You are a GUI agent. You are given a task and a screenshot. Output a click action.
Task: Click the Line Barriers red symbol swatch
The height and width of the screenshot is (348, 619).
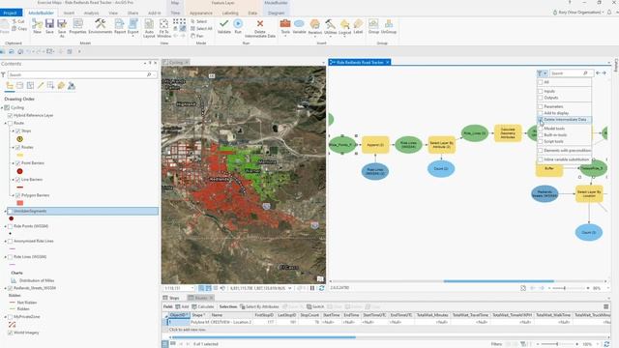point(19,188)
